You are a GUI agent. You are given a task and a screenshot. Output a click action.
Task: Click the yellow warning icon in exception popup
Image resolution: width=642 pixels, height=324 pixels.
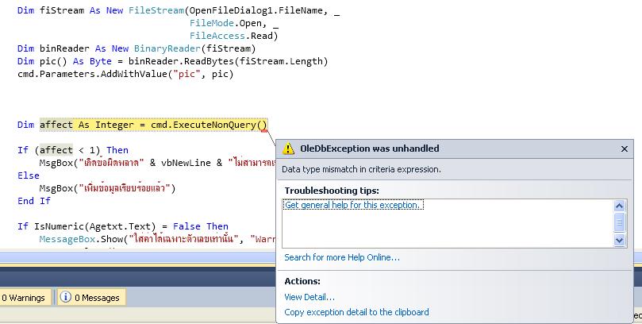(290, 148)
